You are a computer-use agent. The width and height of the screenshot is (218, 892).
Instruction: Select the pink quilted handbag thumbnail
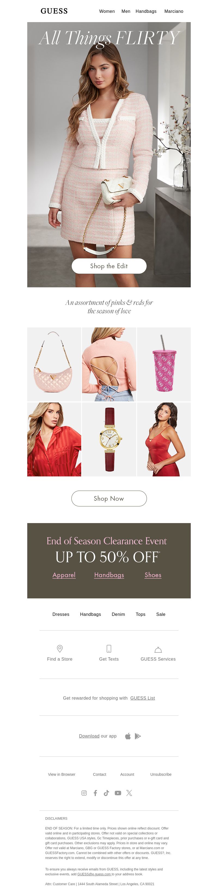click(x=54, y=364)
